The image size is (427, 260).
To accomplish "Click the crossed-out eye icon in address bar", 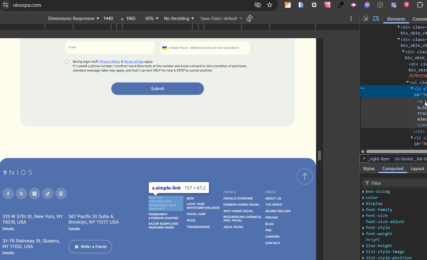I will coord(258,5).
